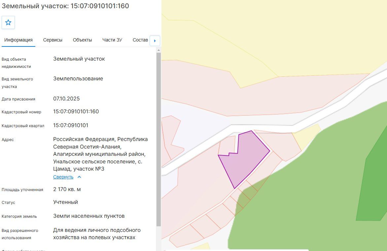Open the Информация tab
The width and height of the screenshot is (387, 251).
(18, 40)
